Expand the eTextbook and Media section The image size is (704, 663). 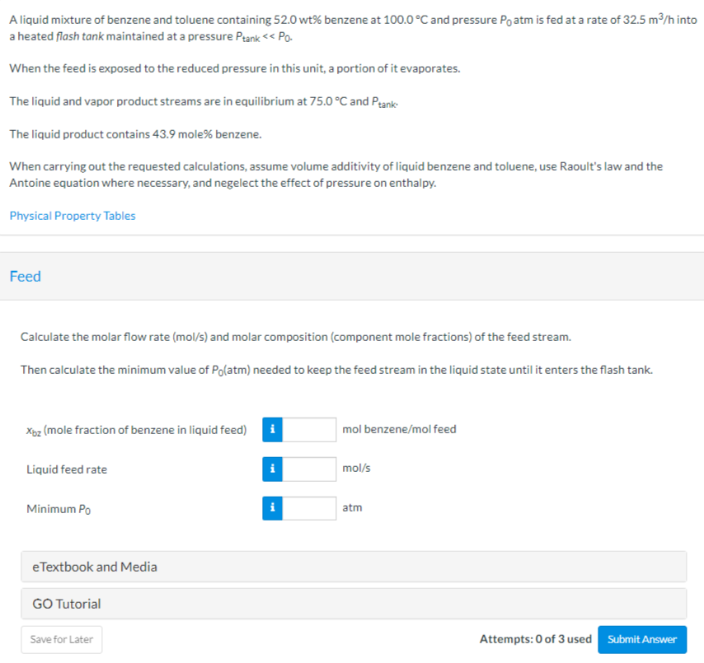click(x=354, y=567)
